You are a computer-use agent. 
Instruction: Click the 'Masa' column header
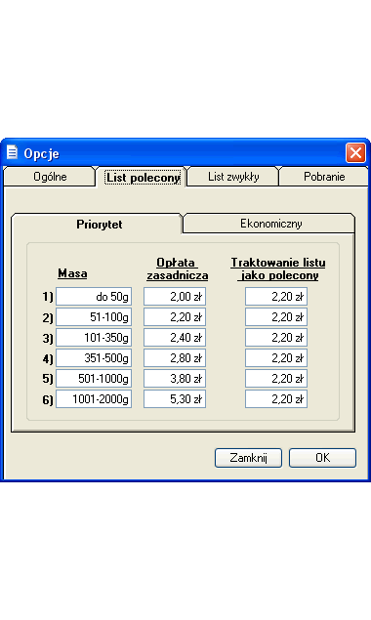[x=72, y=273]
